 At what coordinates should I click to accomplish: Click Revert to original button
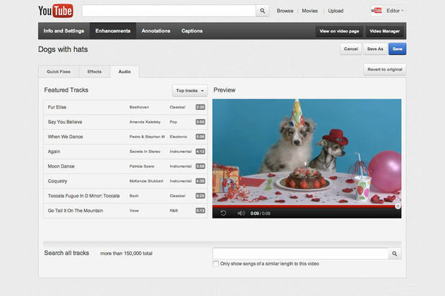[x=385, y=69]
